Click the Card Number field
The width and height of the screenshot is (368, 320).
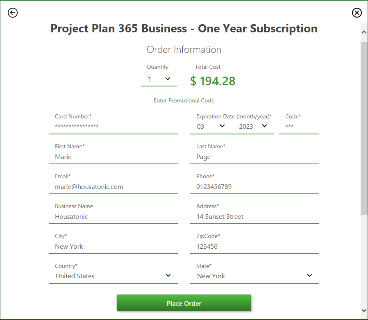(113, 127)
